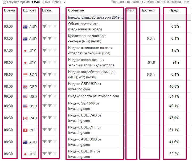Screen dimensions: 192x161
Task: Click the Australian flag in the AUD/USD index row
Action: (x=25, y=142)
